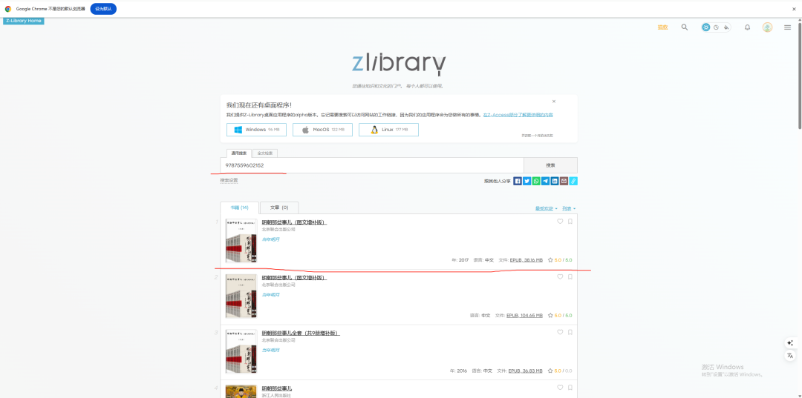Screen dimensions: 802x398
Task: Switch to light theme sun toggle
Action: tap(706, 27)
